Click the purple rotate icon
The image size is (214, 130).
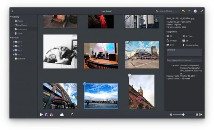46,115
